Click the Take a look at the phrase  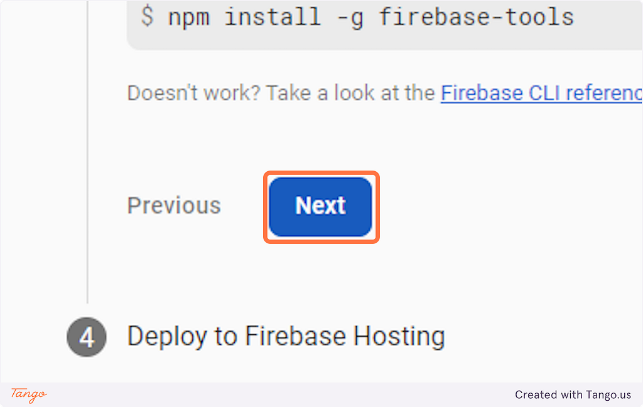(x=350, y=93)
